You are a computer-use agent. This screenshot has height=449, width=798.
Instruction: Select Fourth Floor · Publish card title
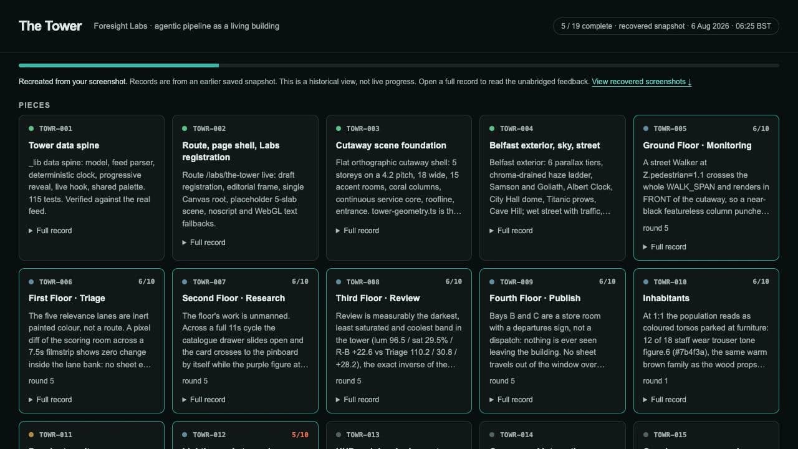click(535, 298)
